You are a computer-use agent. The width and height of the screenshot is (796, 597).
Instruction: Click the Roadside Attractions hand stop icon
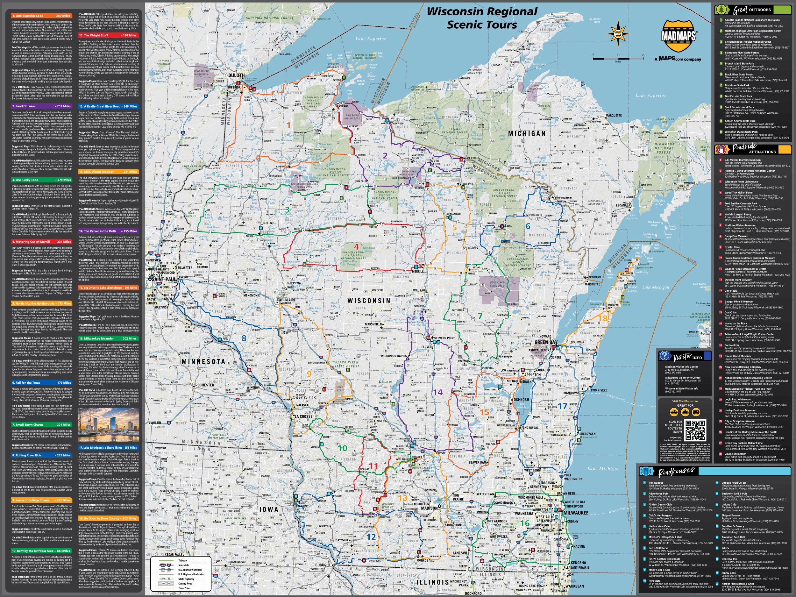(x=722, y=149)
